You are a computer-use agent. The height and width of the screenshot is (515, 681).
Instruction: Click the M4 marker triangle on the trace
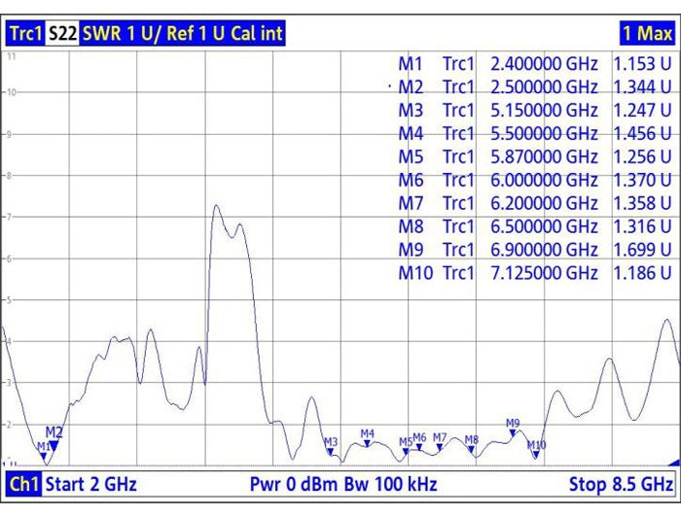point(367,444)
